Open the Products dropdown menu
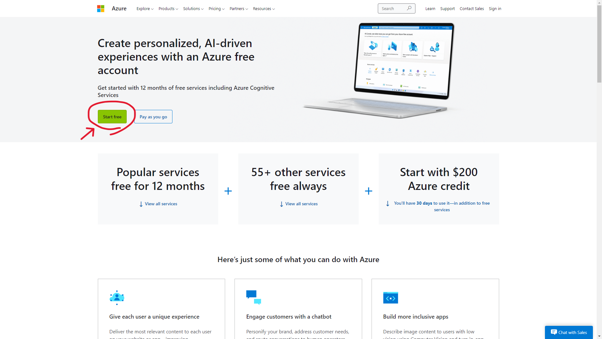This screenshot has height=339, width=602. pos(168,9)
